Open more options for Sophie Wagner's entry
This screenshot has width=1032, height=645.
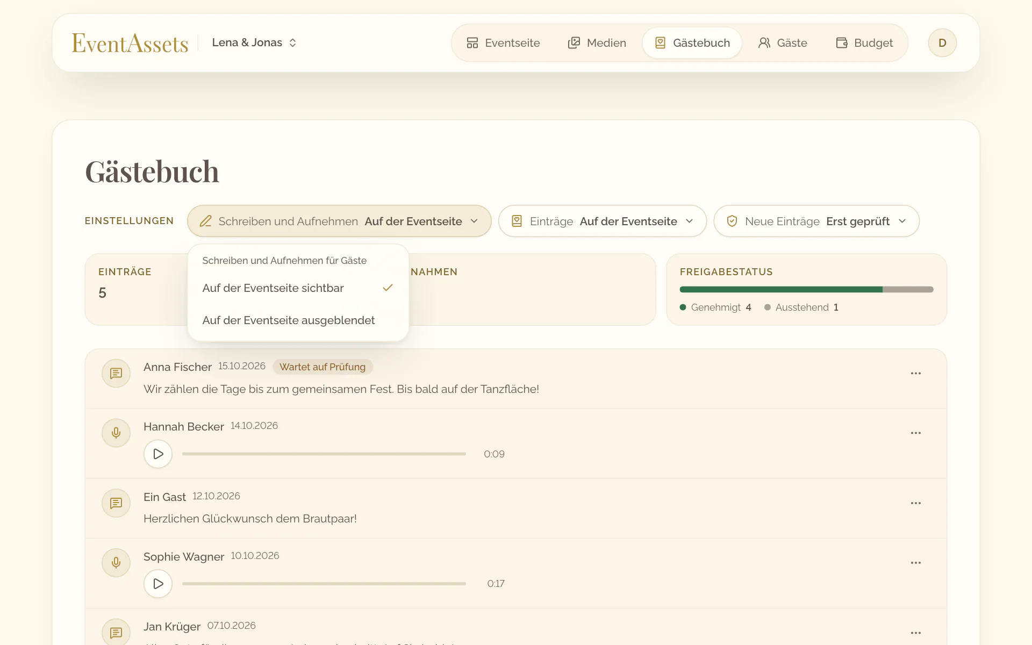916,563
